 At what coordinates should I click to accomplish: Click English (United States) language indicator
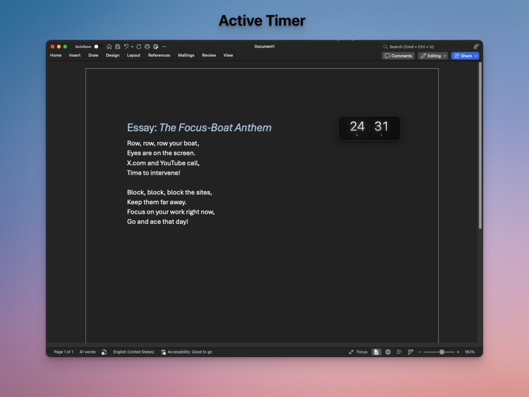coord(134,352)
